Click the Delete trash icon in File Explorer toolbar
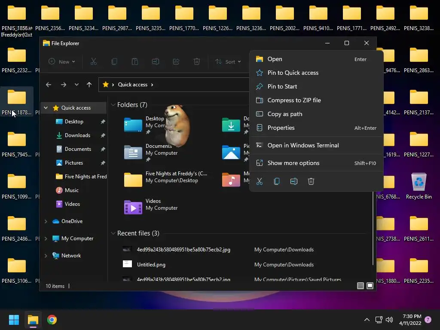This screenshot has height=330, width=440. pyautogui.click(x=197, y=61)
